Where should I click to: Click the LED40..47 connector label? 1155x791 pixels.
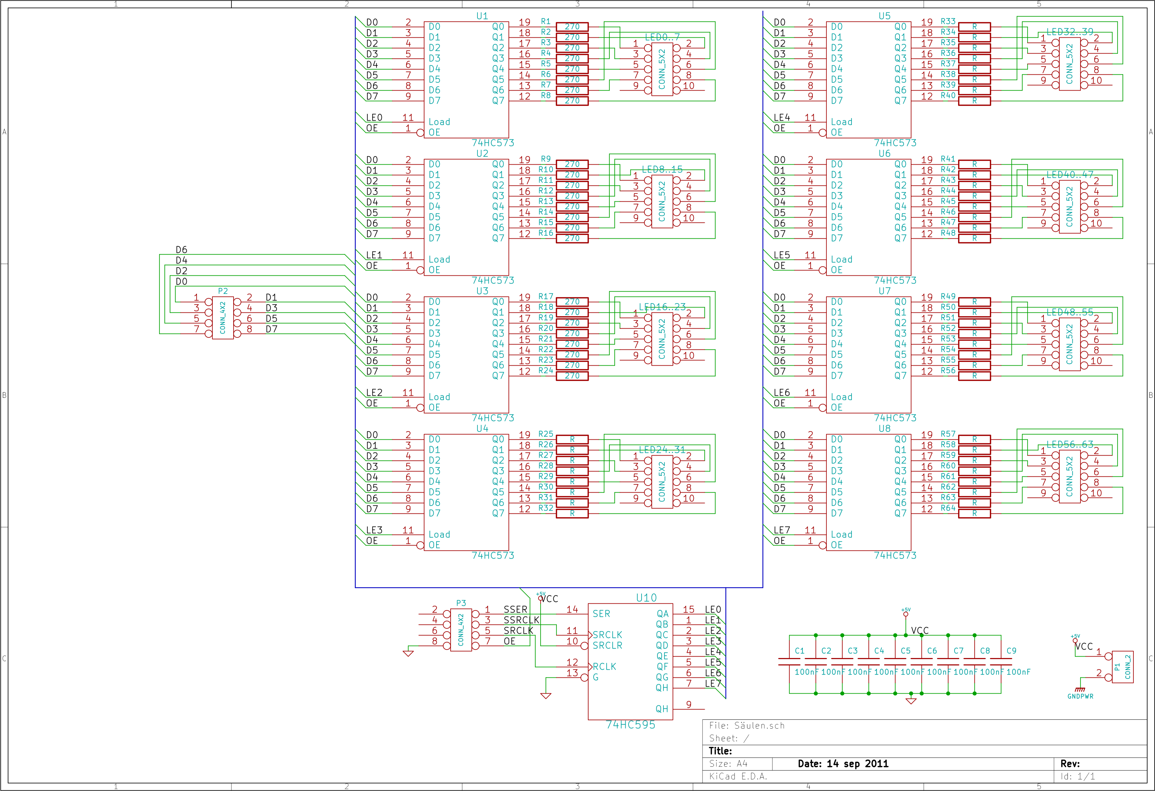pyautogui.click(x=1070, y=175)
